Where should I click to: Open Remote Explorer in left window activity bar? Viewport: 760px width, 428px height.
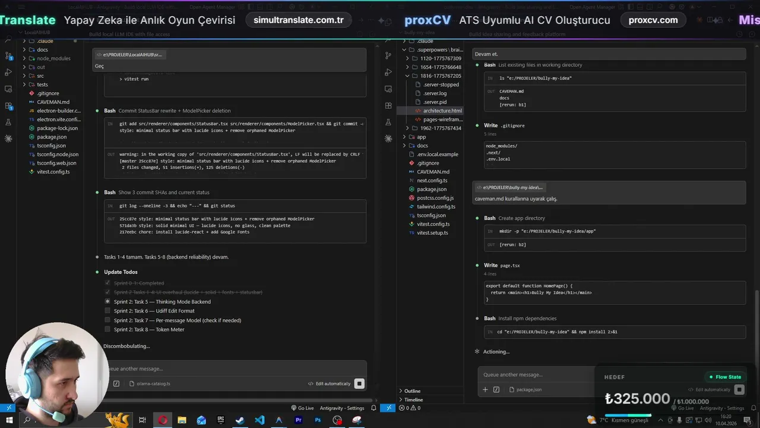(8, 89)
